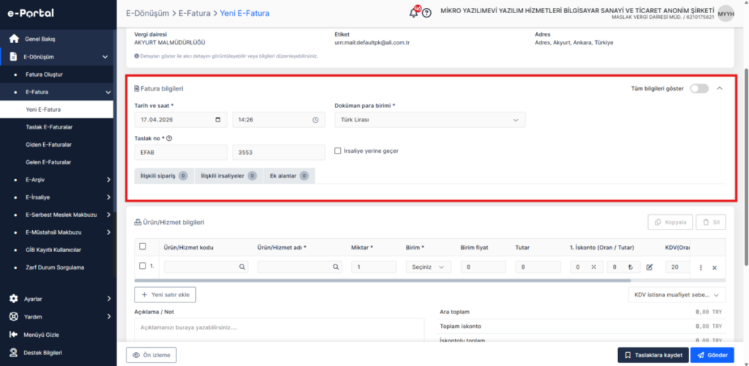Click the lira icon in İskonto amount

631,267
